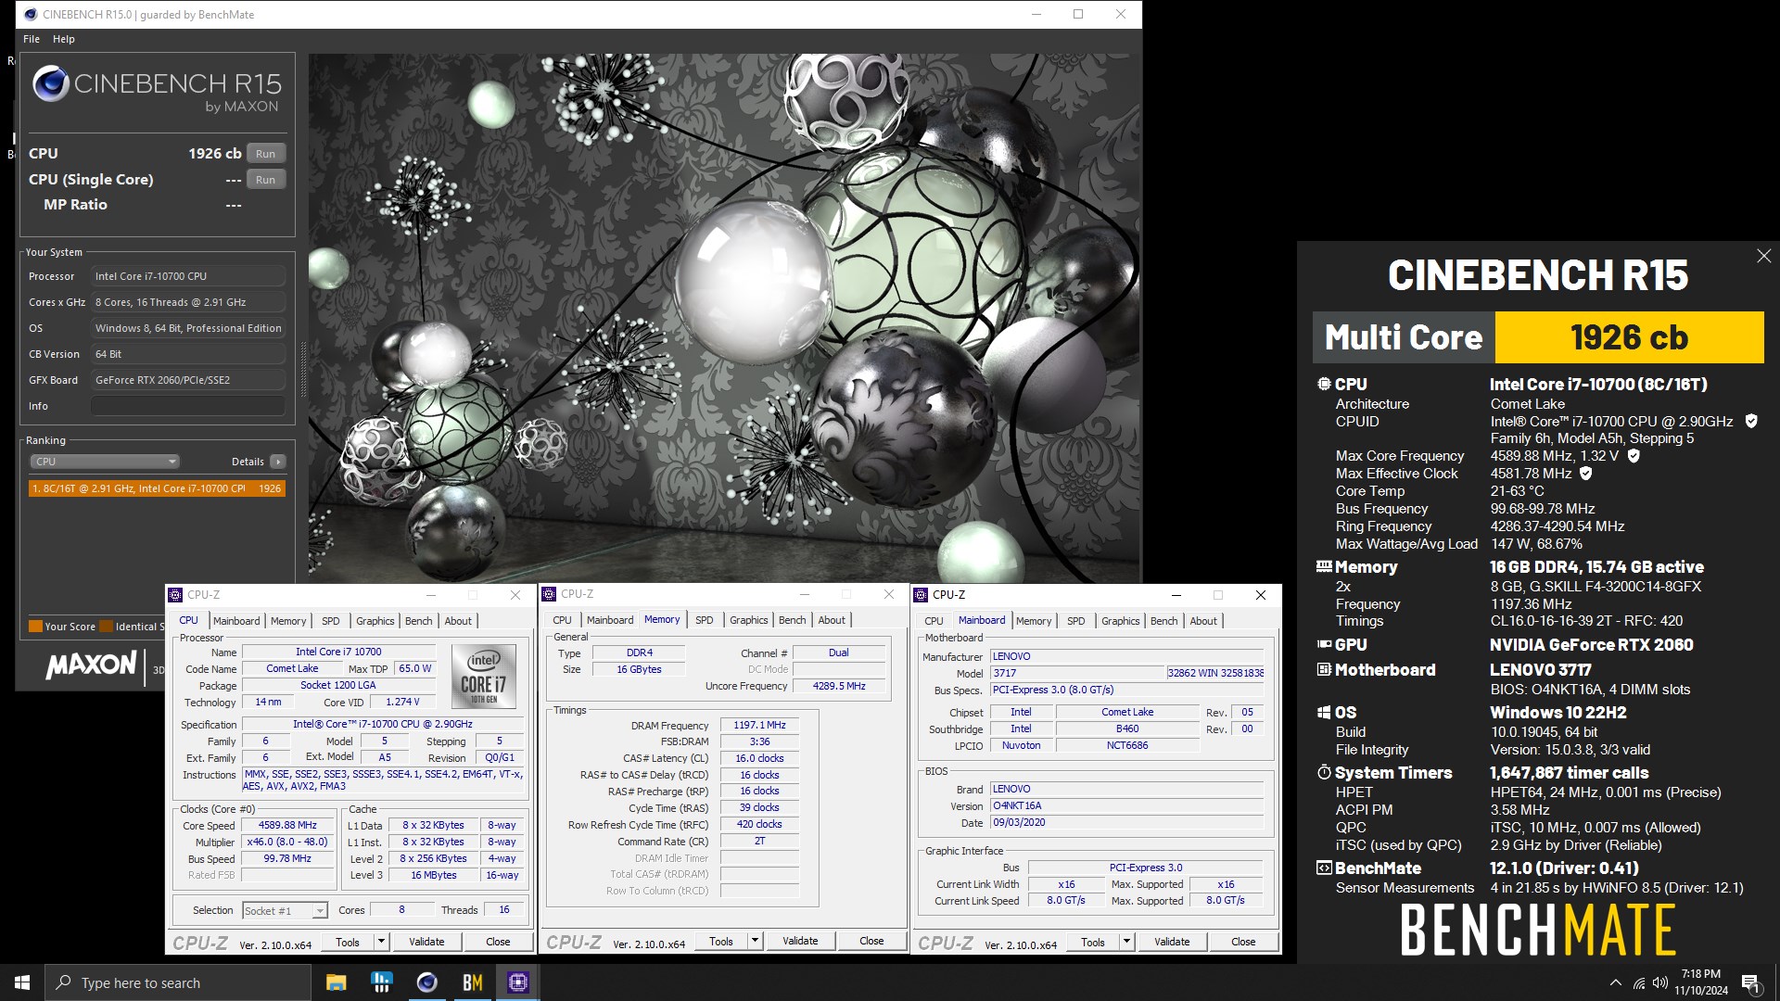Click verified shield beside Max Effective Clock
The image size is (1780, 1001).
point(1585,474)
